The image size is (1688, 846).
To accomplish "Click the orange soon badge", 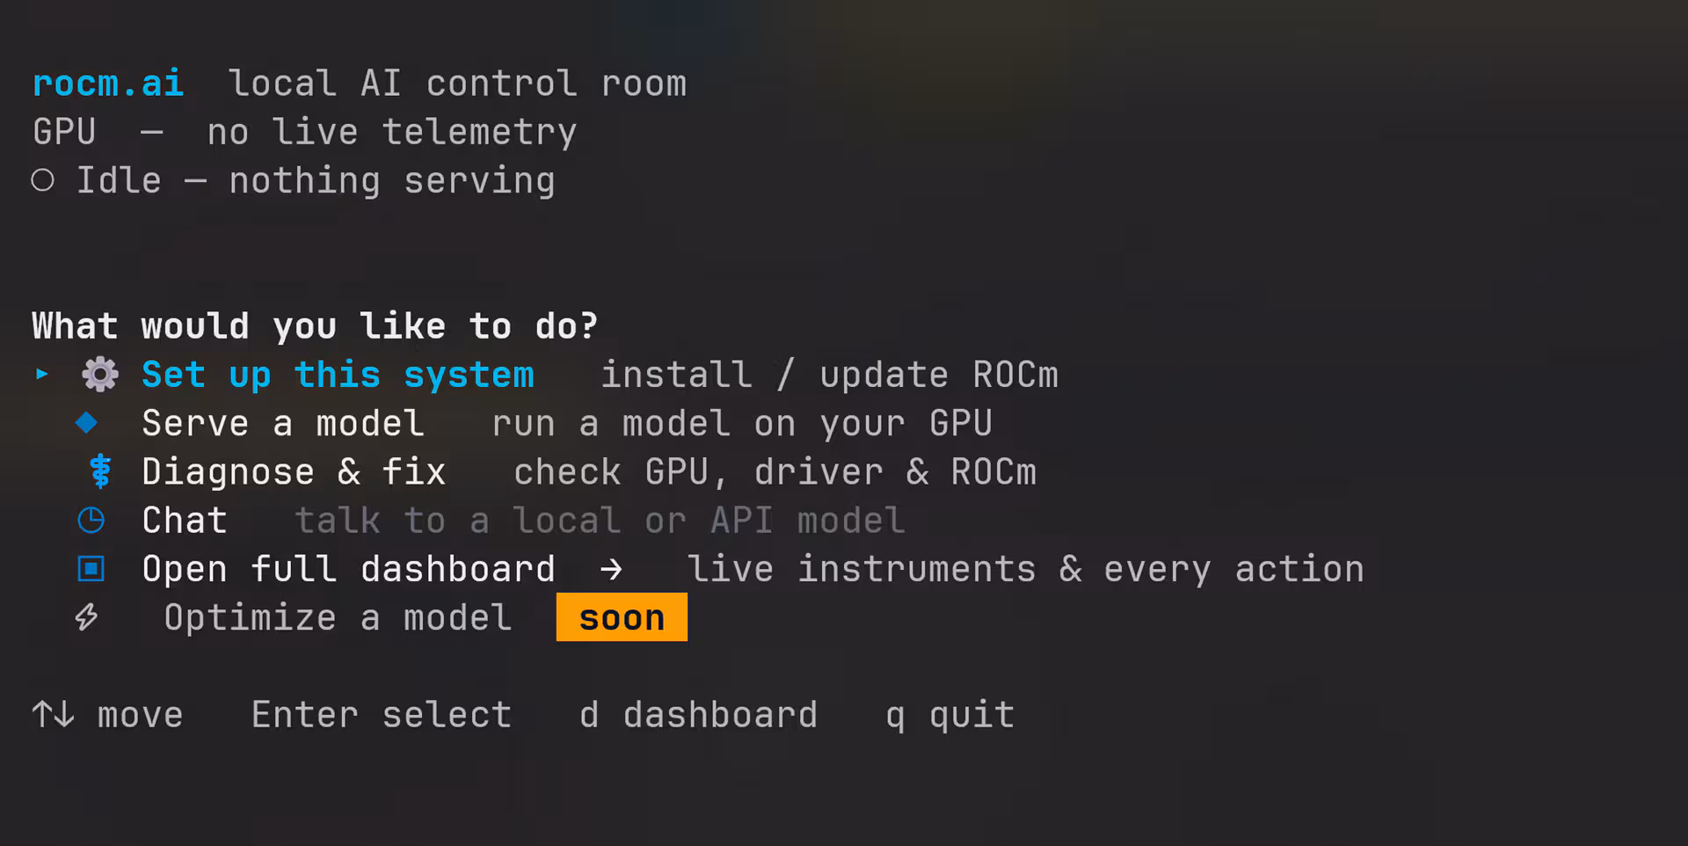I will pyautogui.click(x=622, y=617).
